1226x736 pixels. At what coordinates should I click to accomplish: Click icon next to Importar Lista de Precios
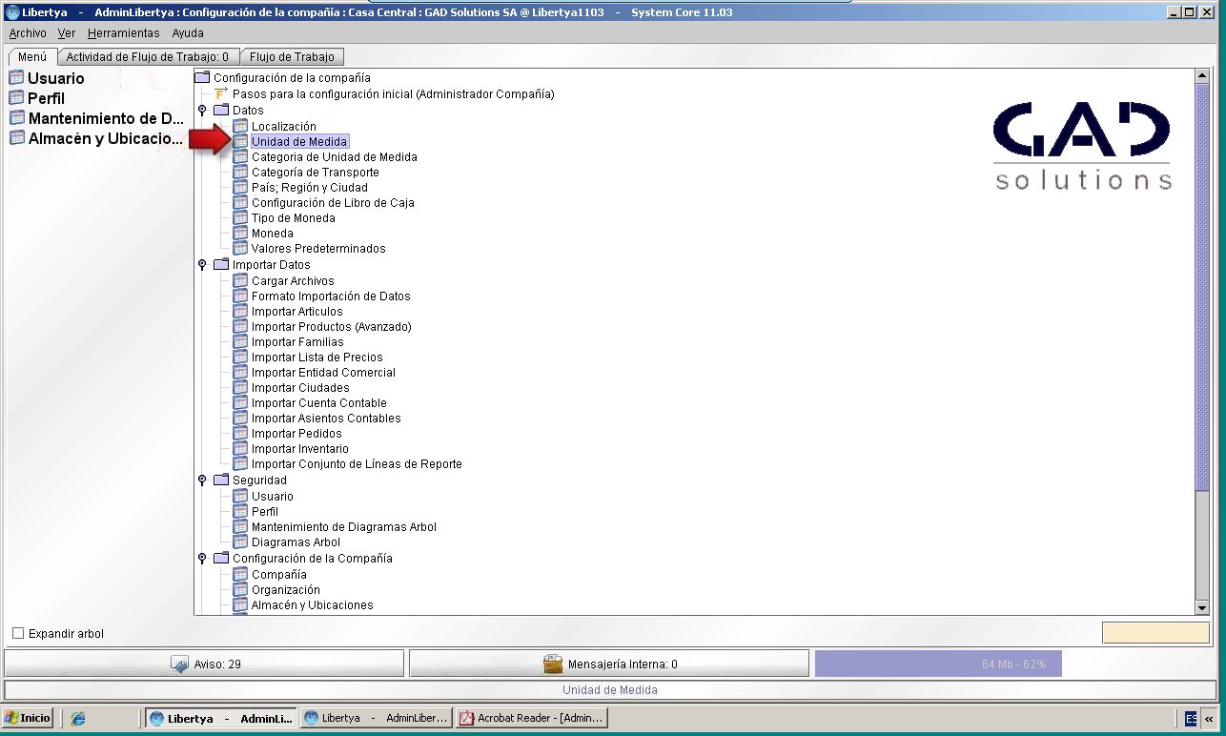click(240, 357)
